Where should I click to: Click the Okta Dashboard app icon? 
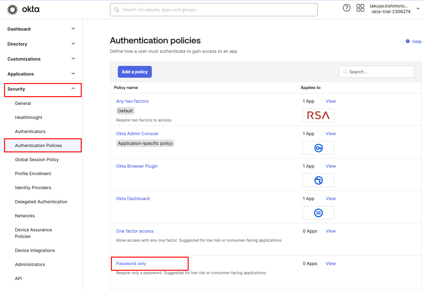[318, 213]
